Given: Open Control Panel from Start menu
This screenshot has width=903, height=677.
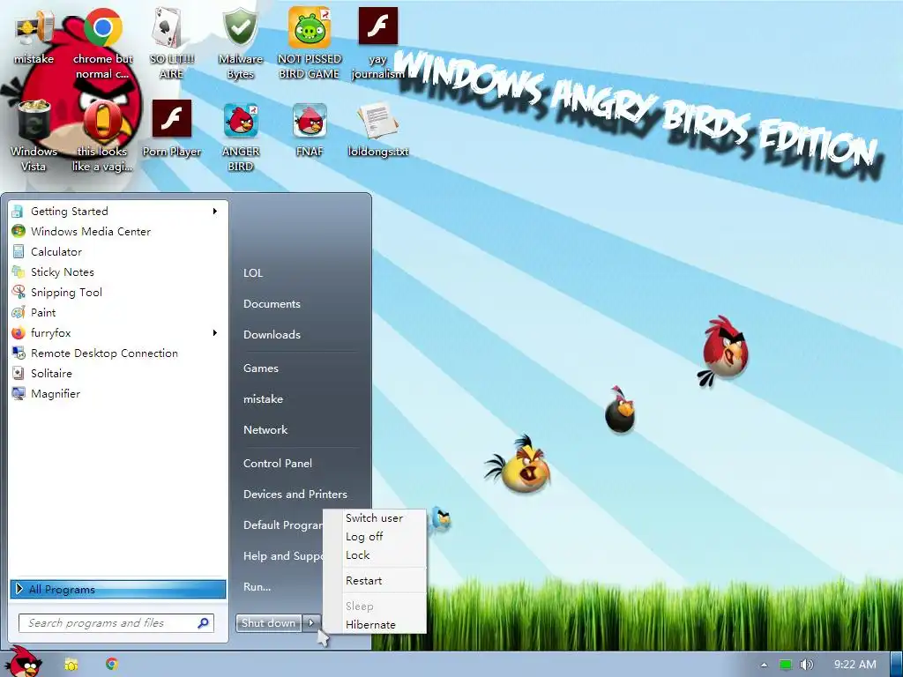Looking at the screenshot, I should point(278,464).
